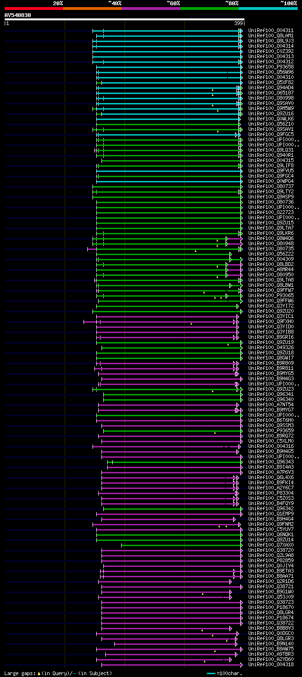Viewport: 302px width, 677px height.
Task: Open UniRef100_Q9FVU5 hit
Action: click(x=271, y=171)
